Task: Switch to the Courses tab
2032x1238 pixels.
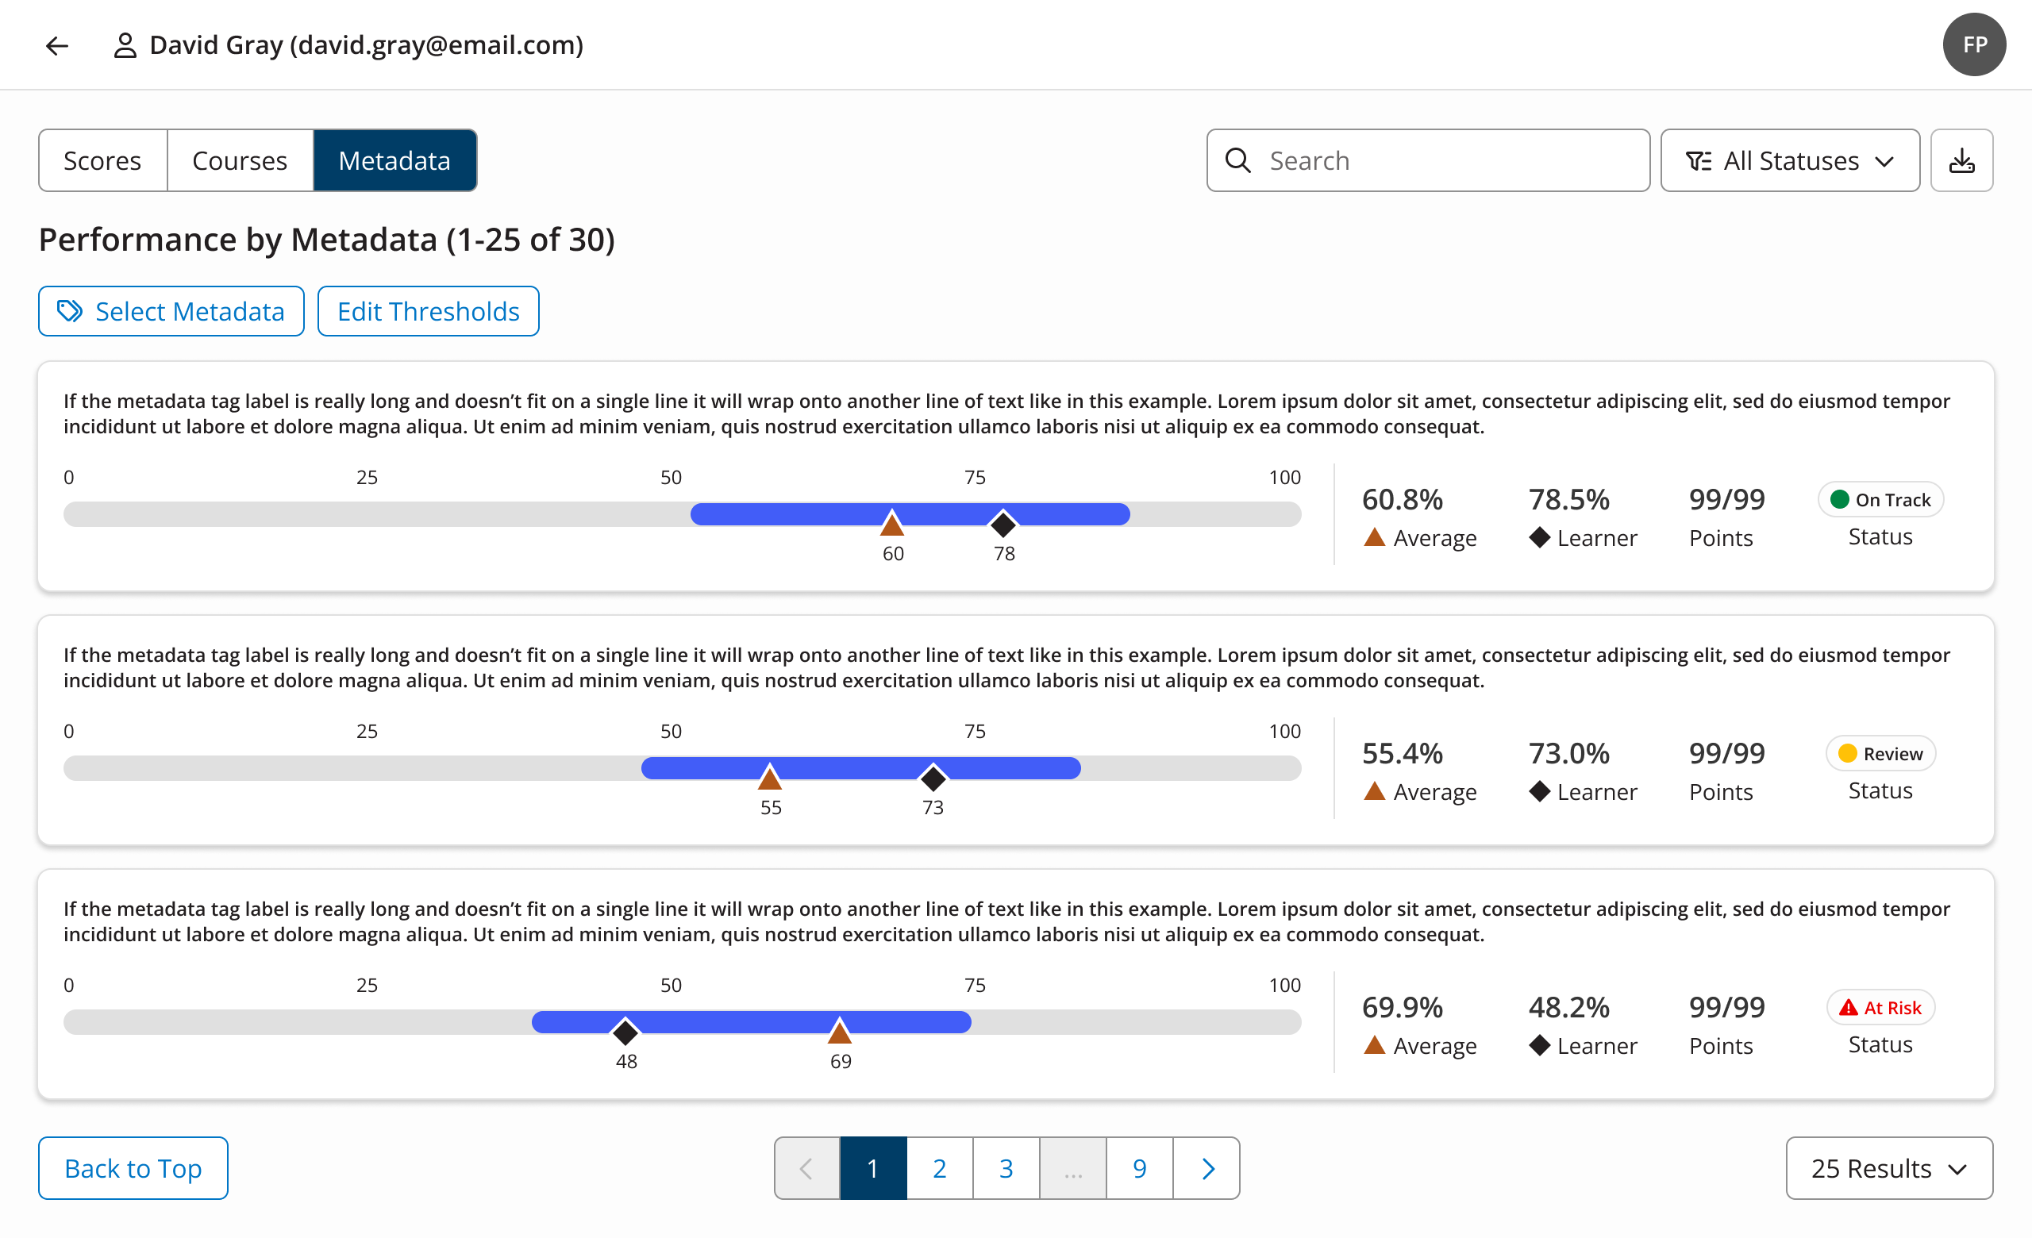Action: [239, 160]
